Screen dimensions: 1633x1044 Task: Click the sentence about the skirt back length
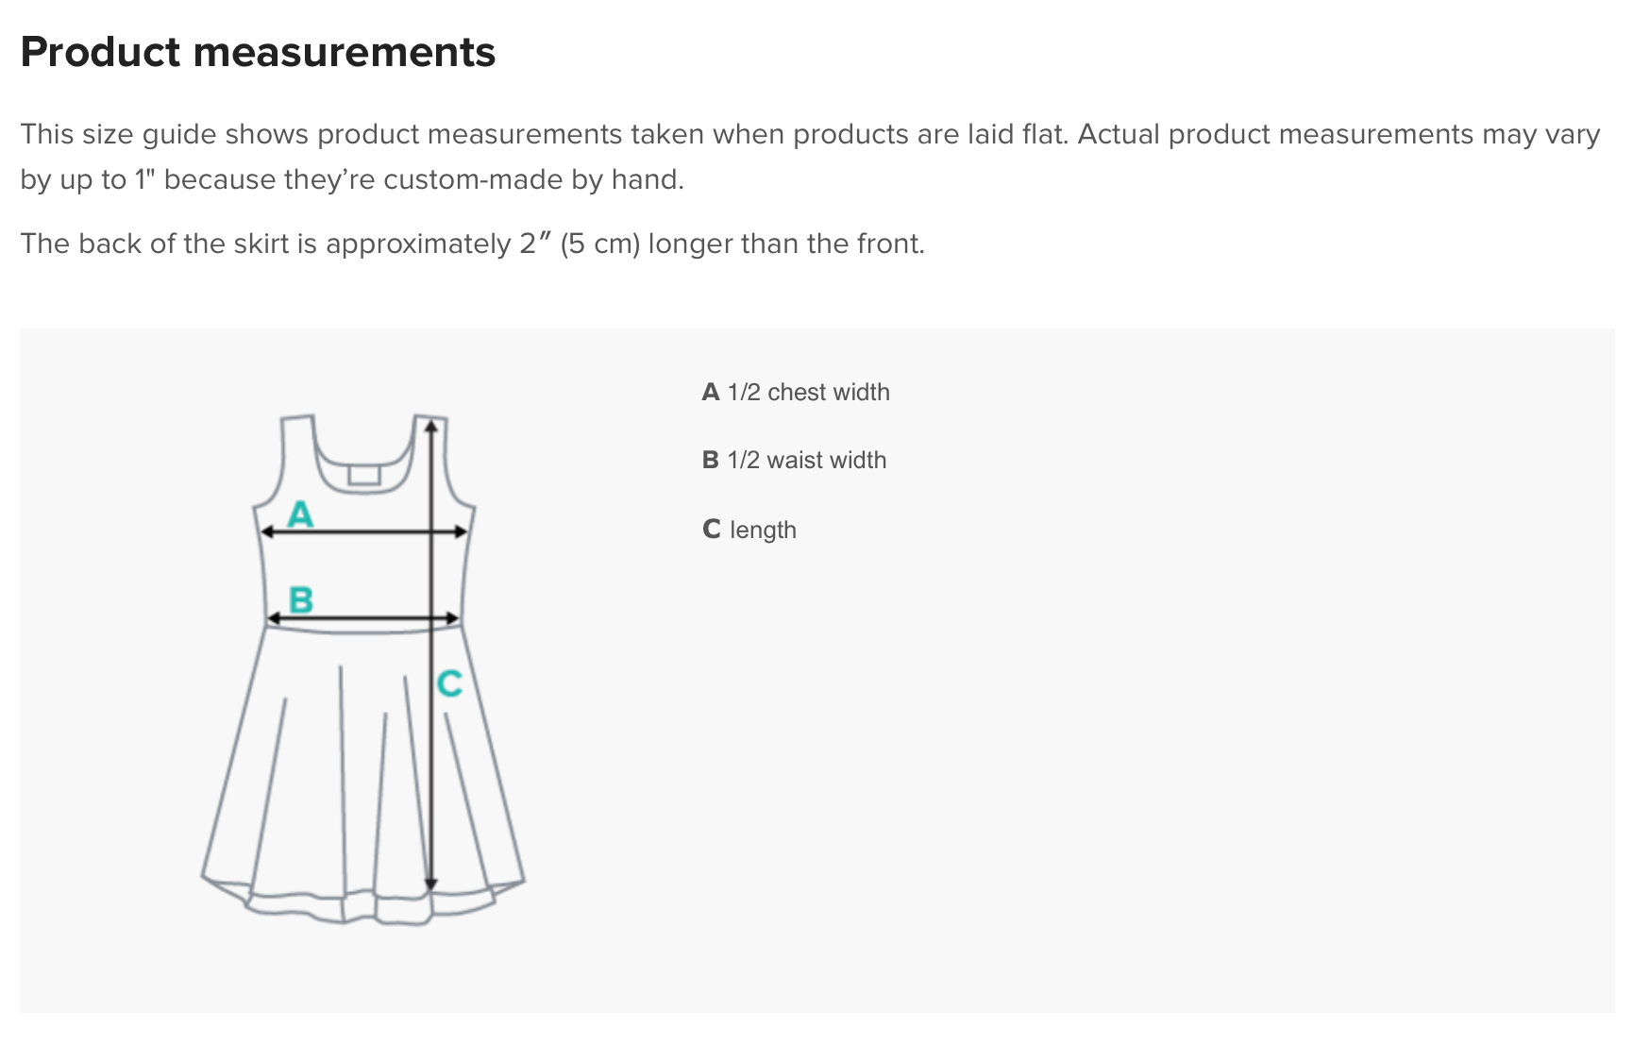point(472,244)
